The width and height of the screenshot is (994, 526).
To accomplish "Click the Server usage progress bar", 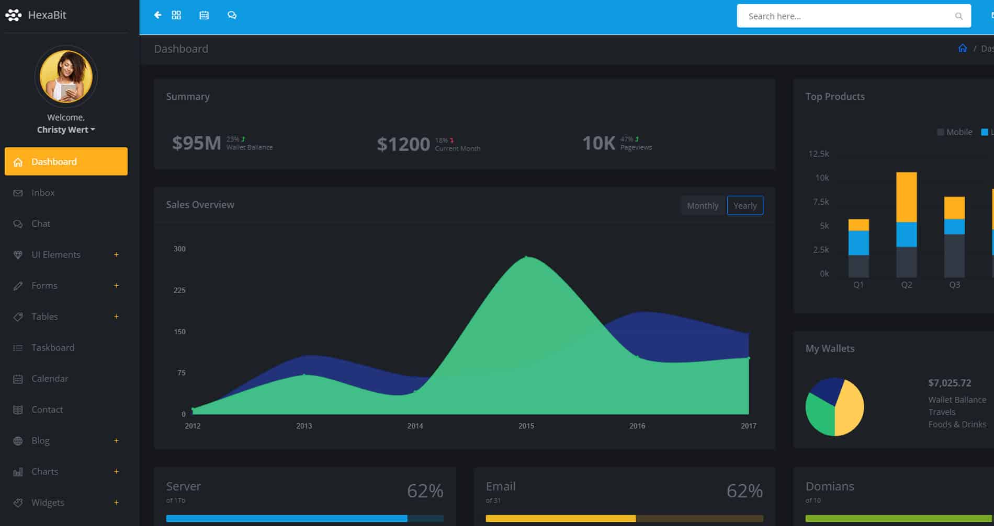I will pos(304,519).
